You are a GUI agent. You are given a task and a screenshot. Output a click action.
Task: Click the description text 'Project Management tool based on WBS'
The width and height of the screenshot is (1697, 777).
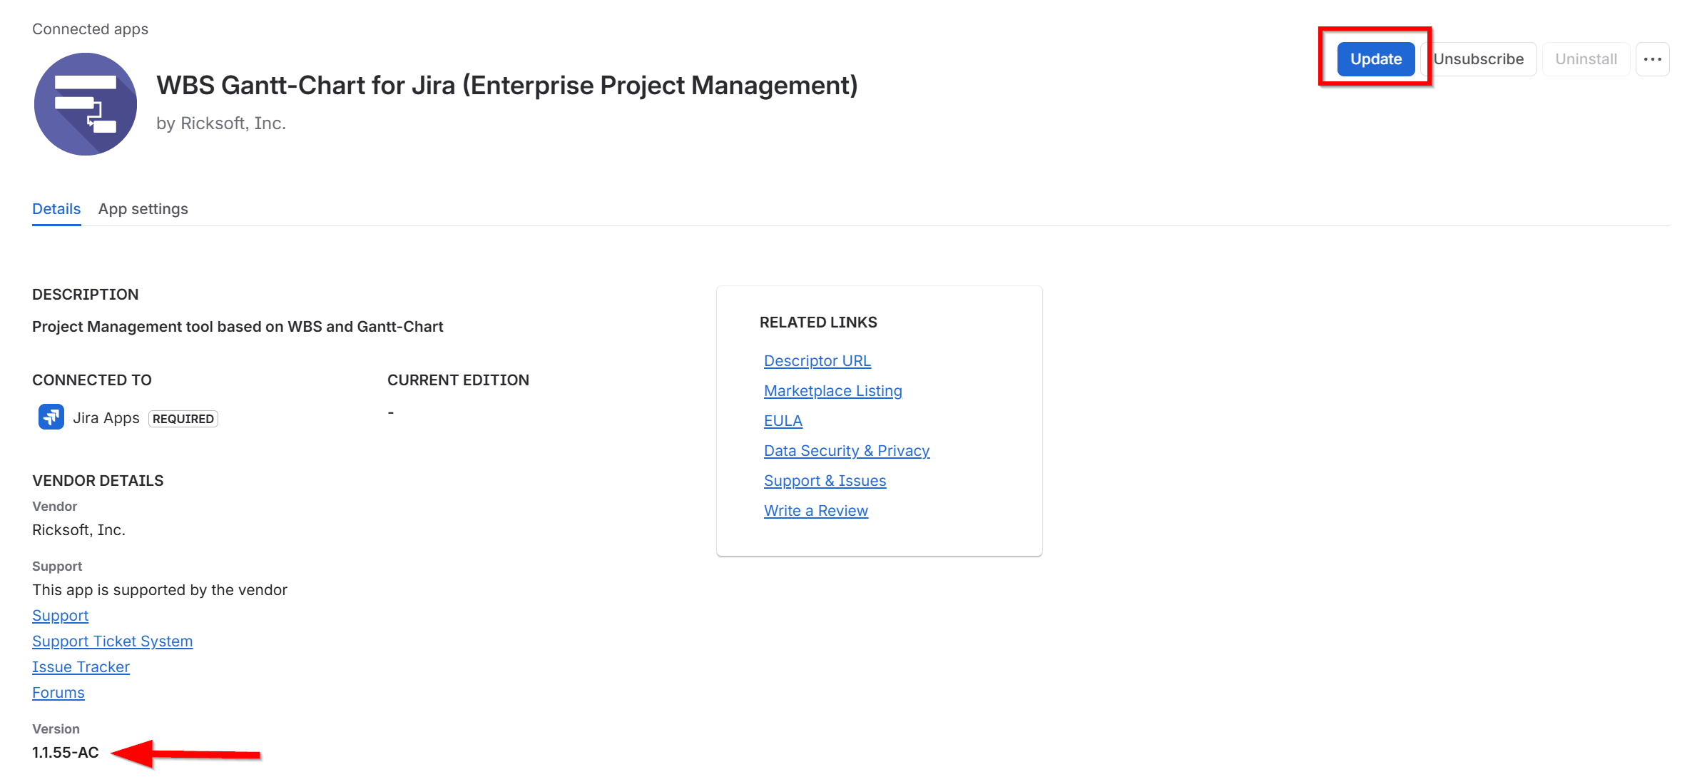(x=238, y=327)
